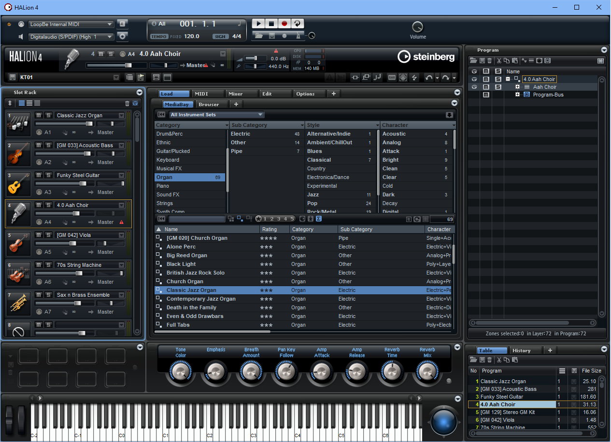Screen dimensions: 611x442
Task: Open the undo history dropdown arrow
Action: pos(437,77)
